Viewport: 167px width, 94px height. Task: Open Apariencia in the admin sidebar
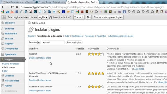tap(10, 55)
